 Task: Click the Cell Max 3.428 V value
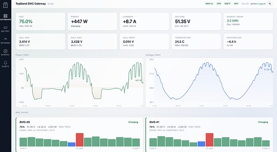pos(77,42)
